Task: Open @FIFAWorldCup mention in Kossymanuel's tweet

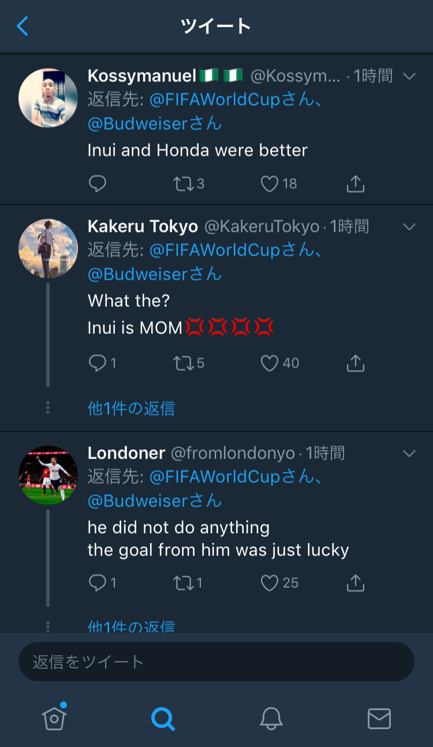Action: tap(215, 100)
